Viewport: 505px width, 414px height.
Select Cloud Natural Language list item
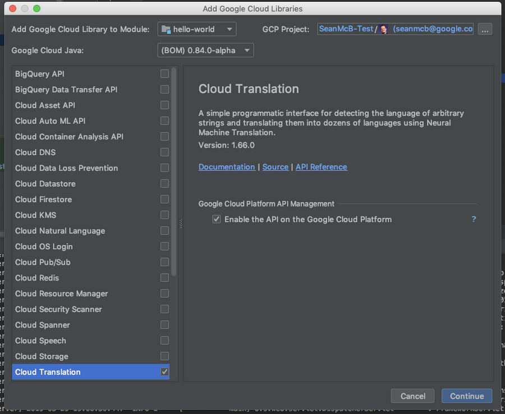tap(60, 231)
